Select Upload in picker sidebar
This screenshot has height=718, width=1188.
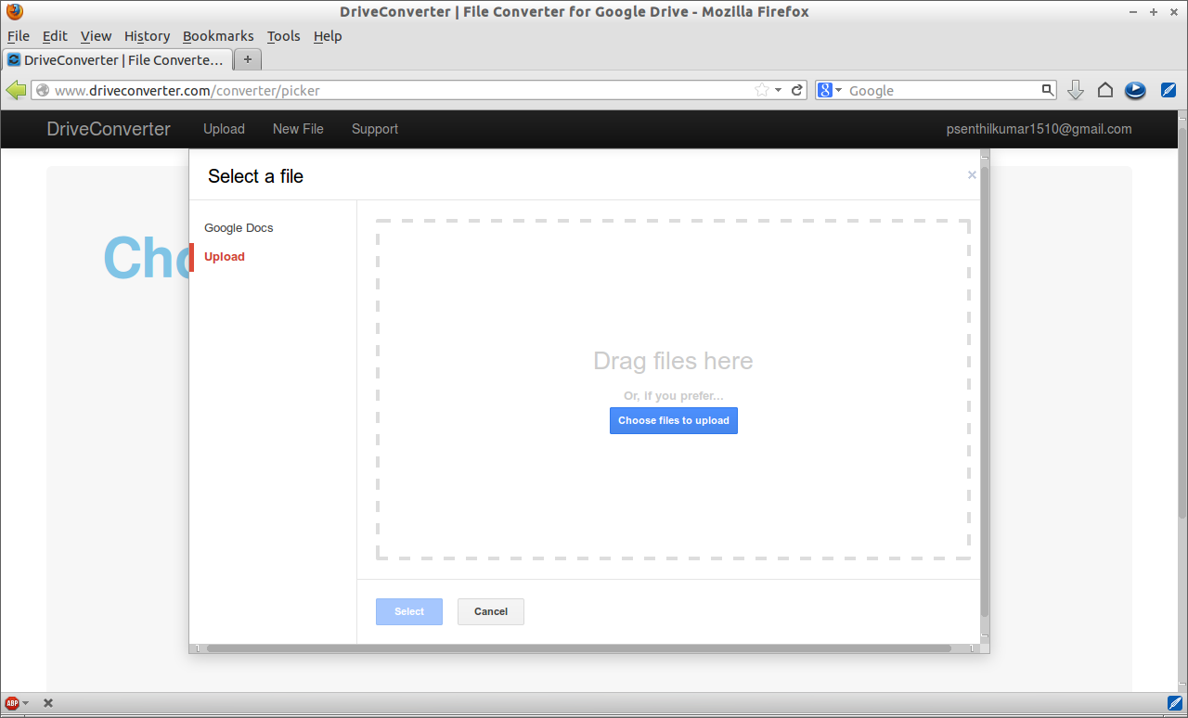click(x=225, y=257)
